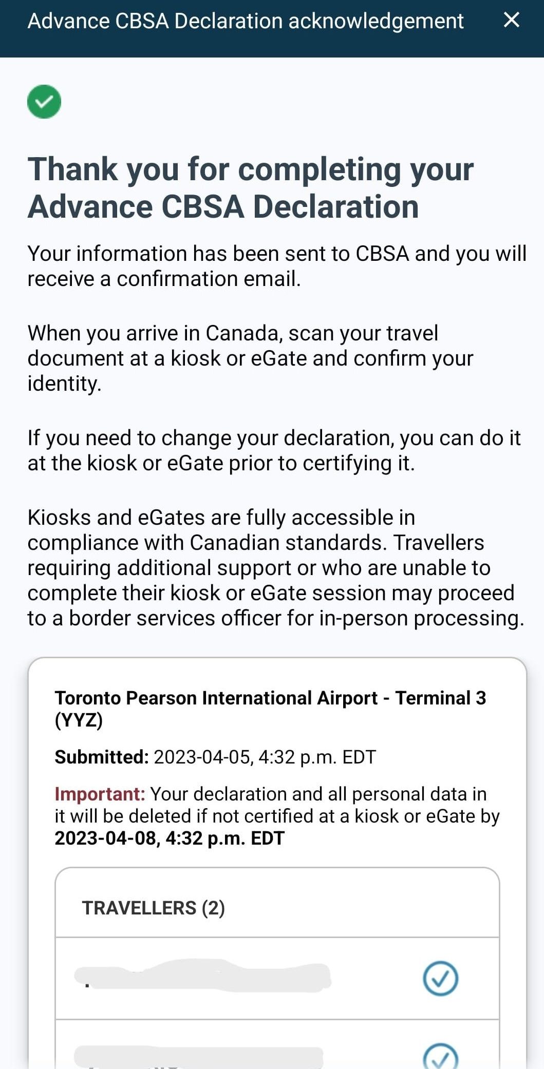Click the checkmark inside the green circle
This screenshot has height=1069, width=544.
click(x=44, y=101)
